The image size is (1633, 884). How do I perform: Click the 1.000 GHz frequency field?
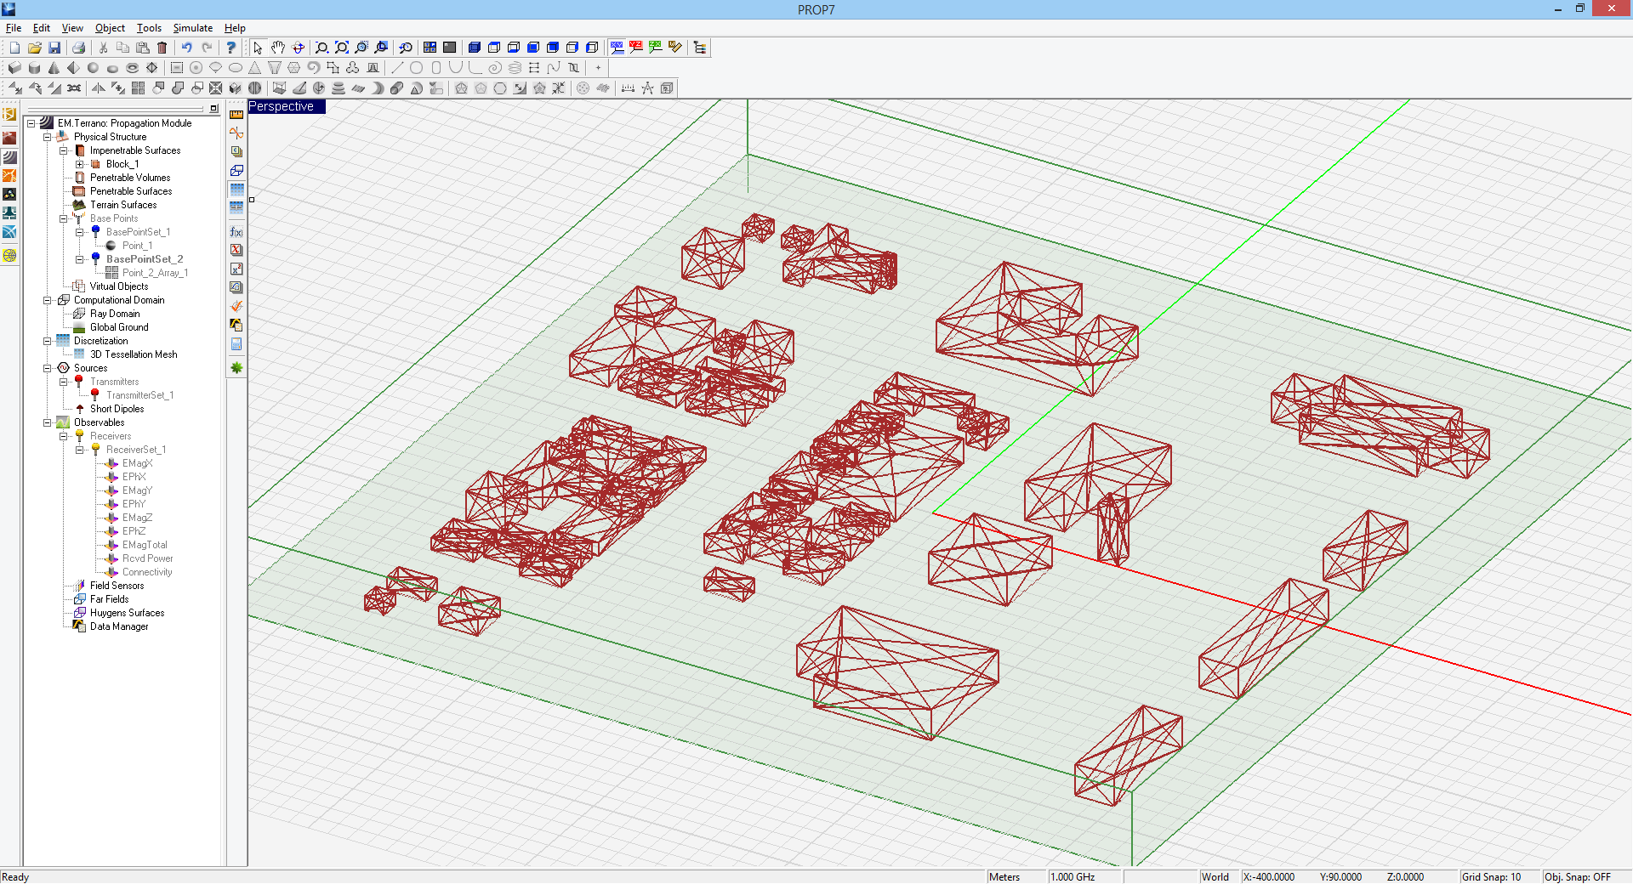coord(1073,877)
